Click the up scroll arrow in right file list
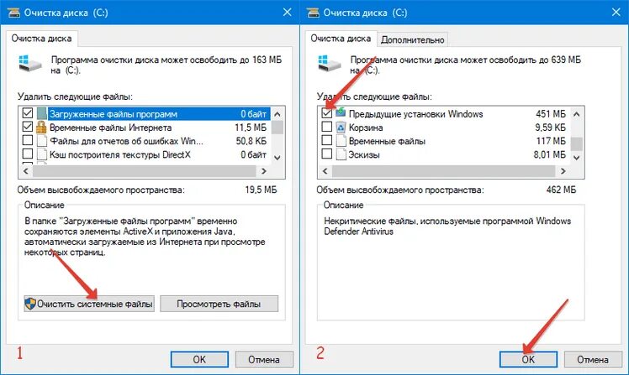The height and width of the screenshot is (375, 629). pyautogui.click(x=577, y=114)
